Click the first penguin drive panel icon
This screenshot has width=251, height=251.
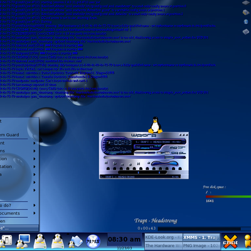click(40, 241)
